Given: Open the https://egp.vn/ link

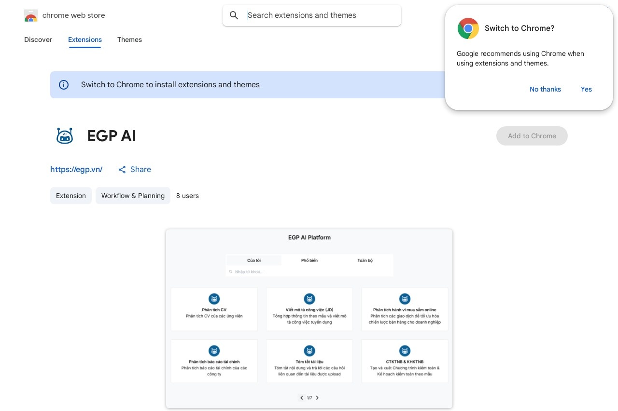Looking at the screenshot, I should point(76,170).
